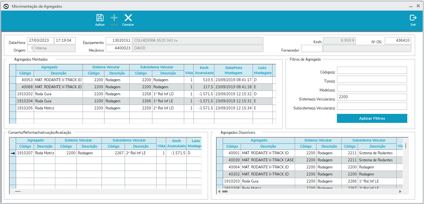Click the date field 27/03/2023
Screen dimensions: 424x204
(x=41, y=41)
